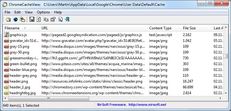Viewport: 231px width, 111px height.
Task: Click the vertical scrollbar thumb
Action: click(225, 56)
